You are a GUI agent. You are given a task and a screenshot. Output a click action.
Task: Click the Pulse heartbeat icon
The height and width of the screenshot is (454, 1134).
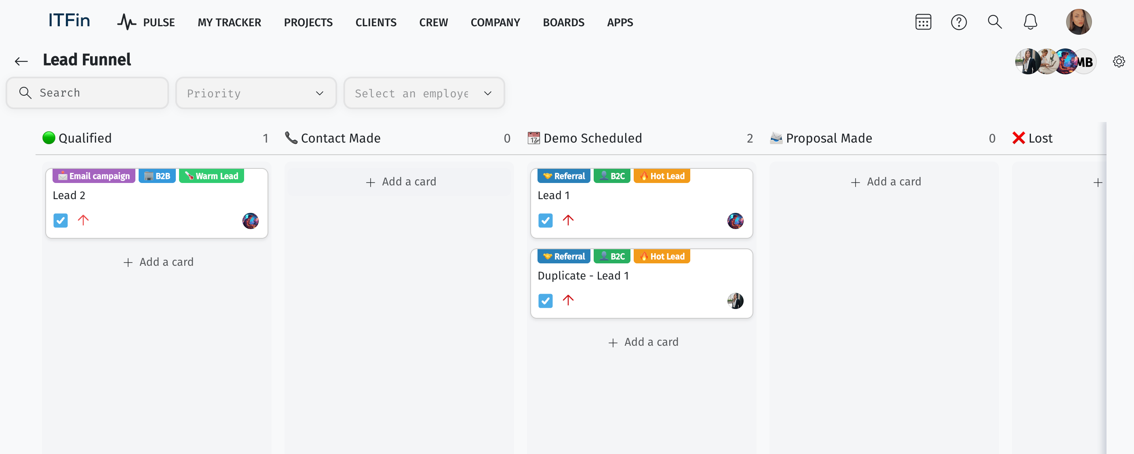[126, 22]
